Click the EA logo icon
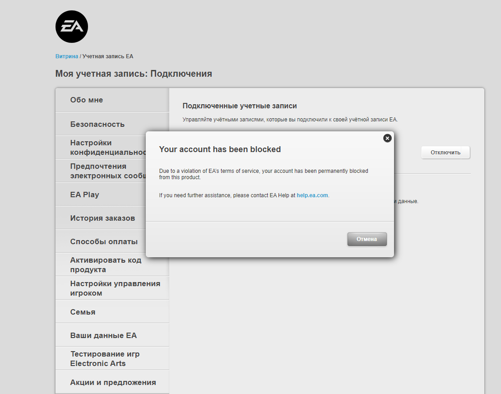The width and height of the screenshot is (501, 394). point(71,27)
